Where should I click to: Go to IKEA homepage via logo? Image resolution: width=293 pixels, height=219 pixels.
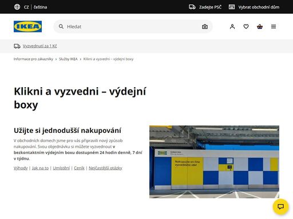[27, 26]
